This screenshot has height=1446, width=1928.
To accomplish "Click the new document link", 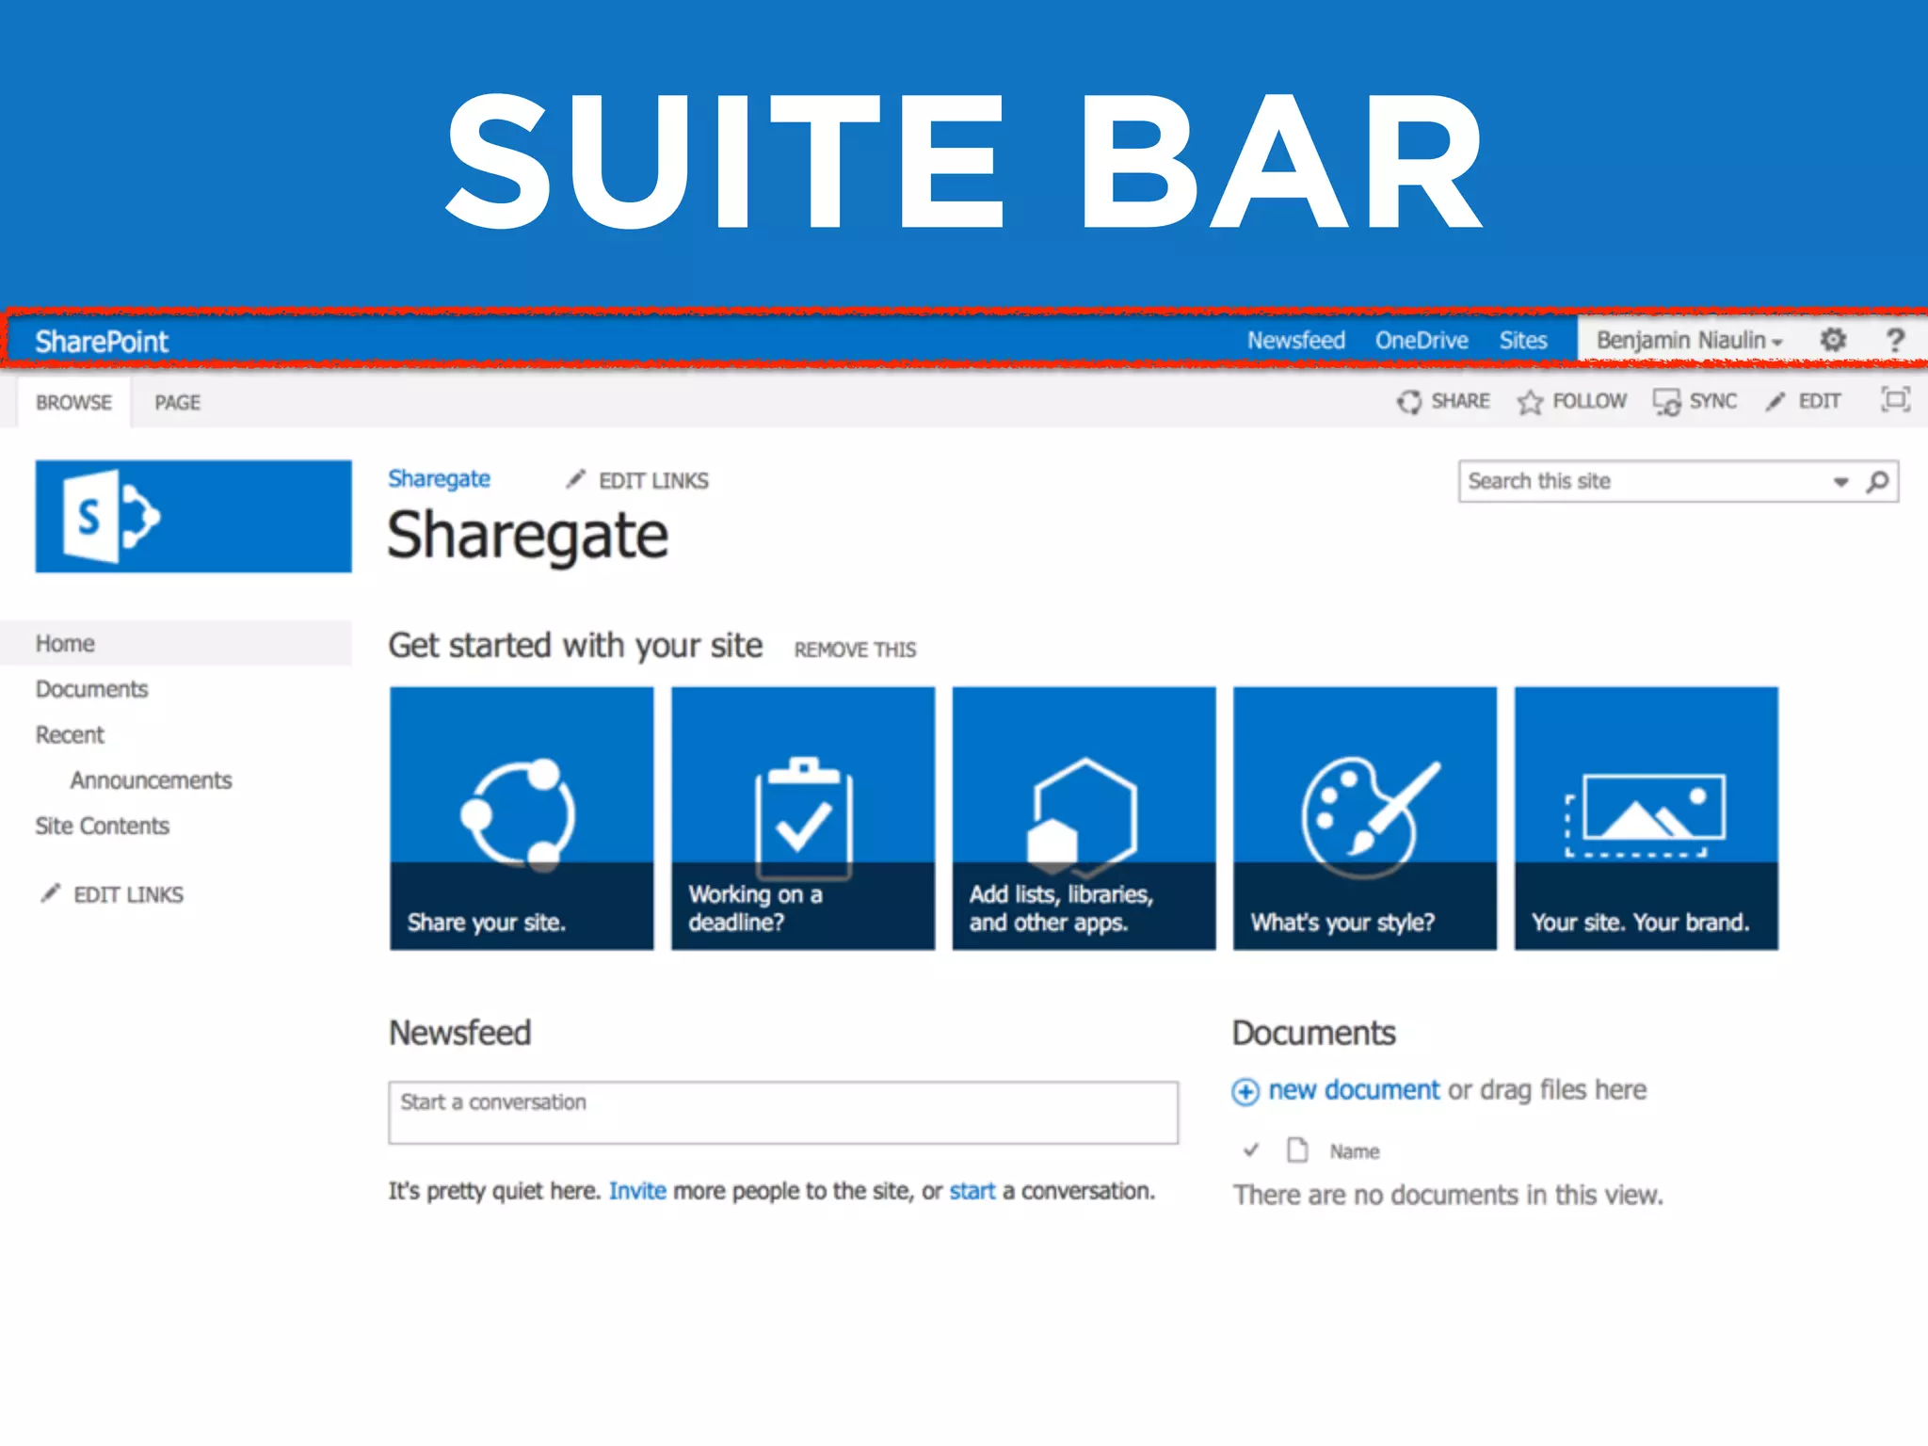I will tap(1354, 1090).
